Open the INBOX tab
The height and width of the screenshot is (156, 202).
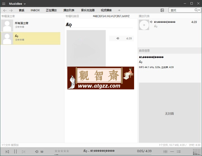(x=35, y=10)
